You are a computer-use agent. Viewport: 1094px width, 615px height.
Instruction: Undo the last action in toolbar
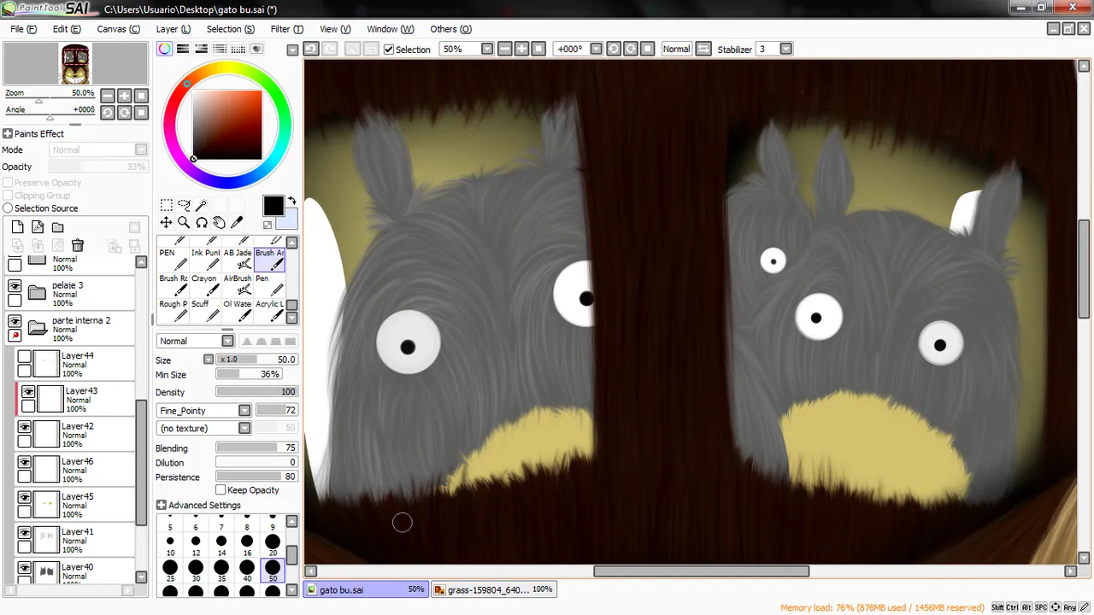[x=311, y=49]
